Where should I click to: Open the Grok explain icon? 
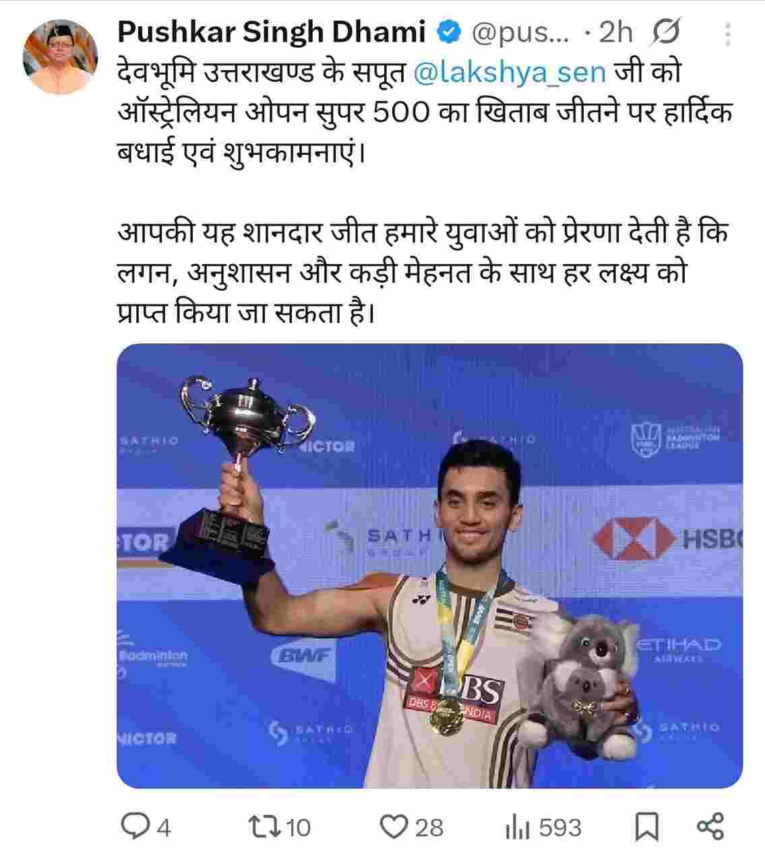(667, 33)
